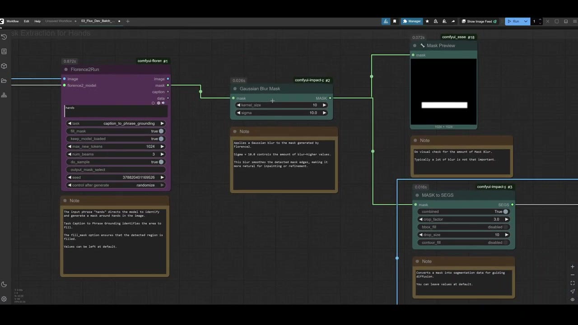Toggle bbox_fill switch
Viewport: 578px width, 325px height.
coord(505,227)
